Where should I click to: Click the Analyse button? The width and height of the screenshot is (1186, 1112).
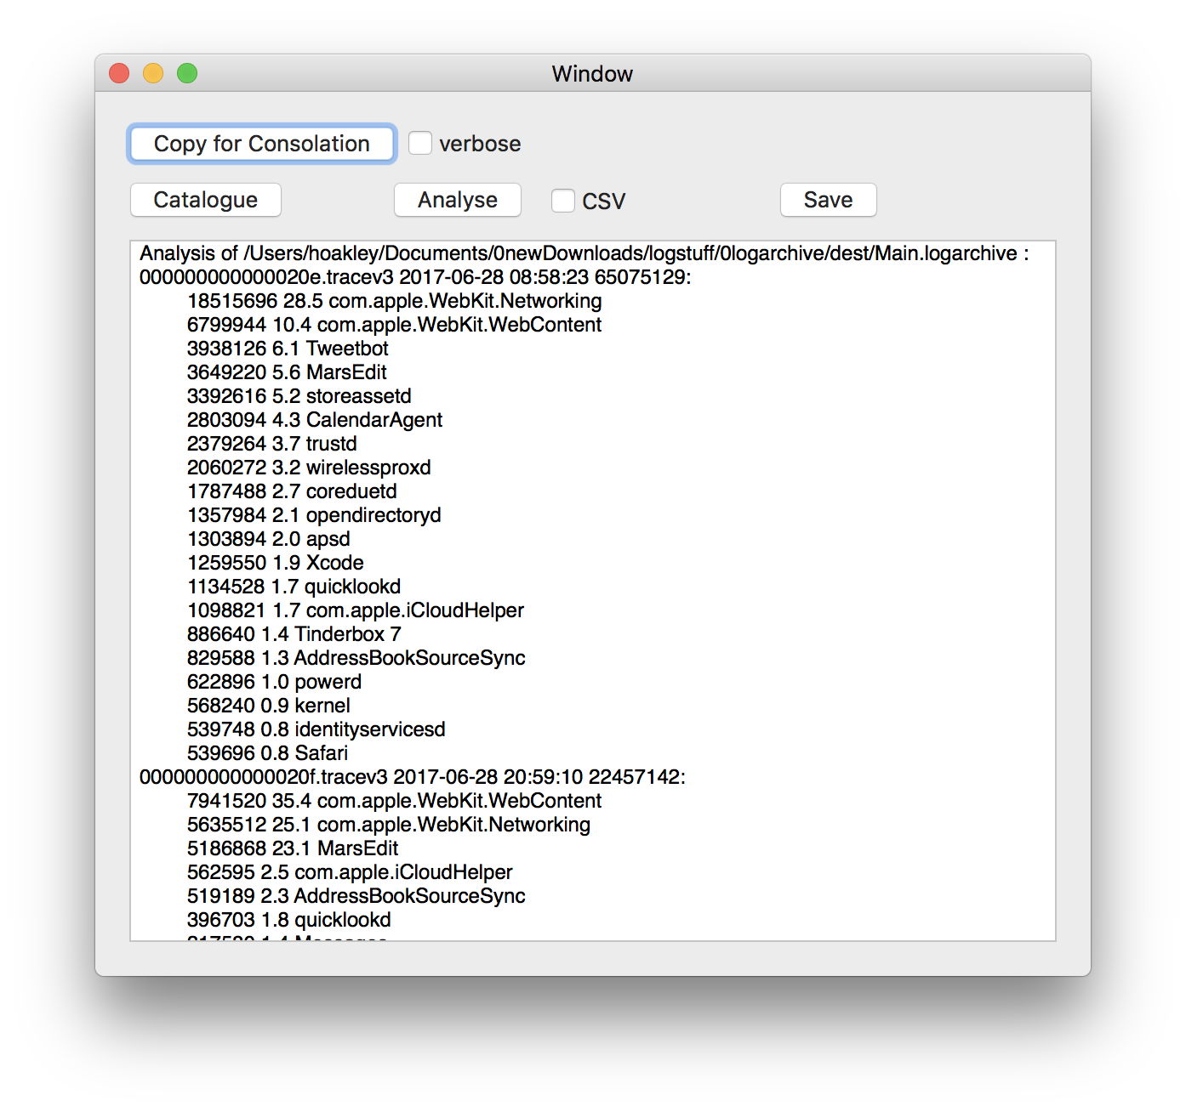[x=457, y=199]
